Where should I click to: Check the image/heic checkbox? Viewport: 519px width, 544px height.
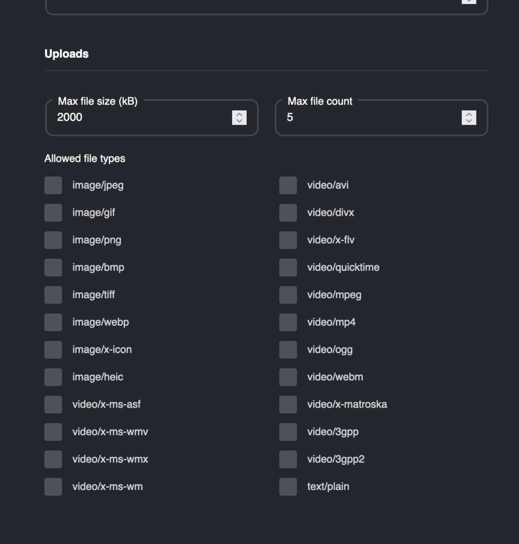tap(53, 377)
